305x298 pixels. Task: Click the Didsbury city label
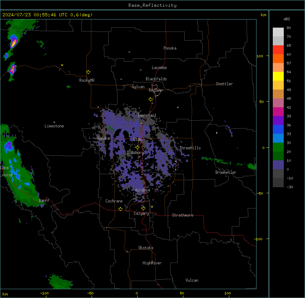(x=136, y=153)
